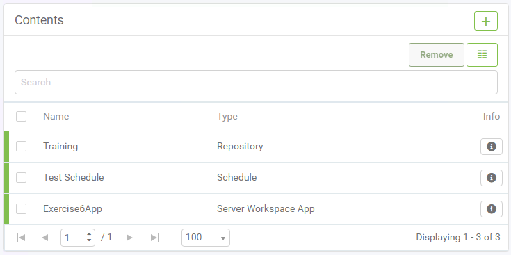The width and height of the screenshot is (511, 255).
Task: Sort by the Name column header
Action: pyautogui.click(x=56, y=116)
